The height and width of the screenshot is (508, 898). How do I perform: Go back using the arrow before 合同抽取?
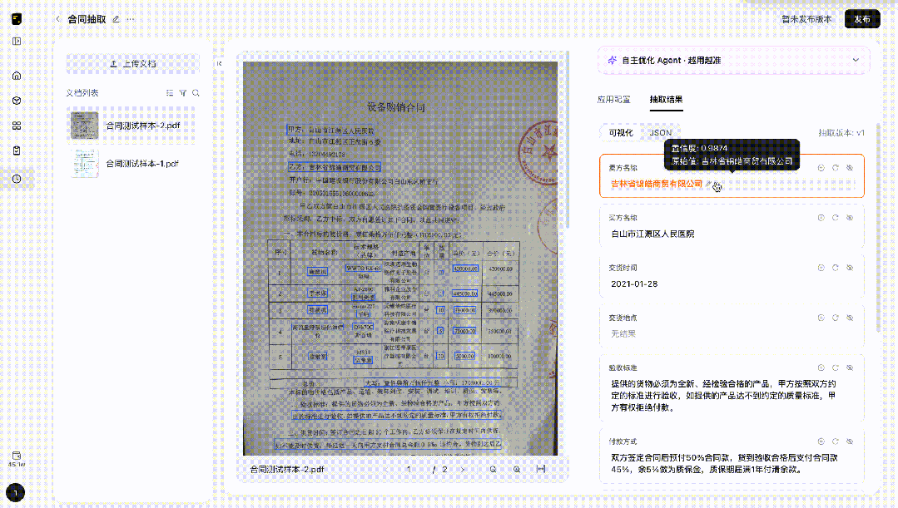(x=58, y=19)
